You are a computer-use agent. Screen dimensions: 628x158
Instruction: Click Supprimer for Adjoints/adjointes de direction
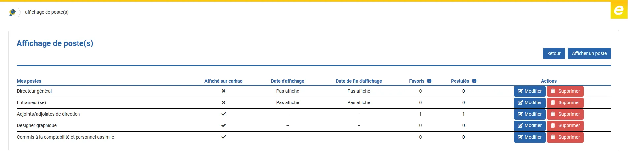point(565,114)
